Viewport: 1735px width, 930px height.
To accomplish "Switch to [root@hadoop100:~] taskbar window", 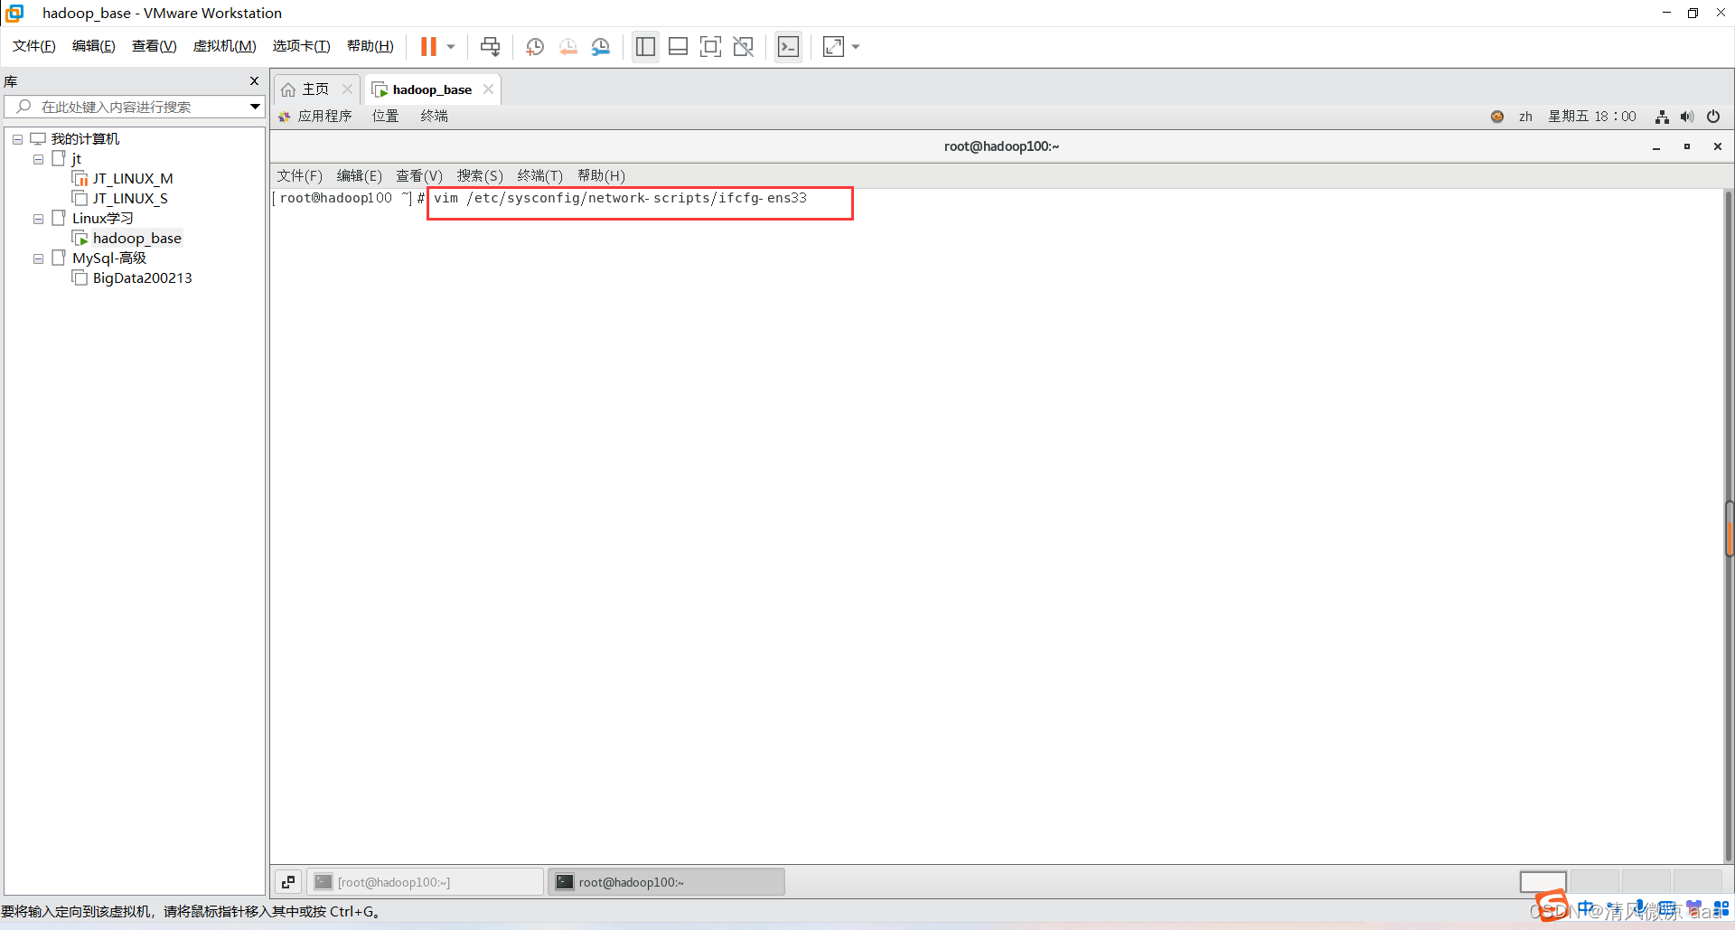I will (426, 882).
